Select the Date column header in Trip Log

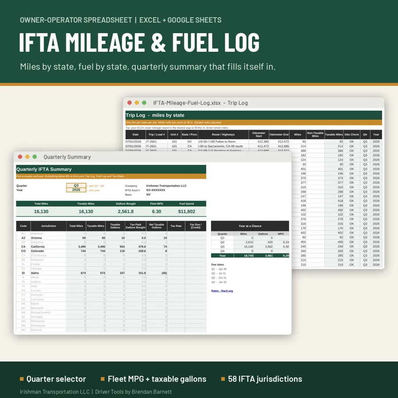pos(136,134)
